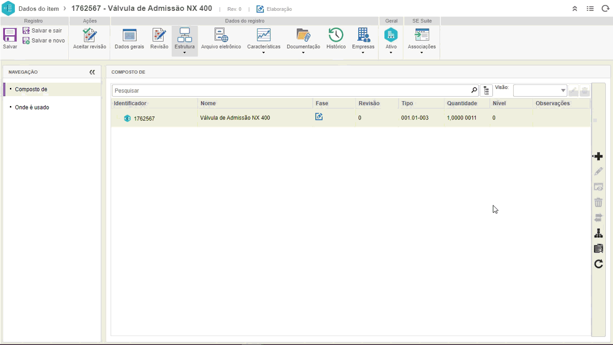Click the top list view icon
The width and height of the screenshot is (613, 345).
590,9
